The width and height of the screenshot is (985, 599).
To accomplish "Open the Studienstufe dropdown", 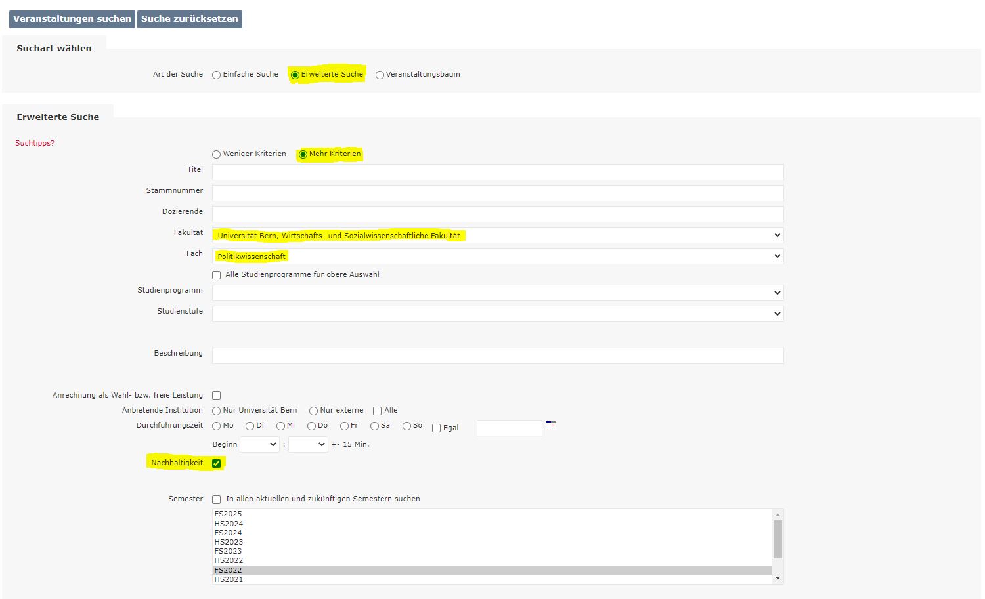I will click(498, 314).
